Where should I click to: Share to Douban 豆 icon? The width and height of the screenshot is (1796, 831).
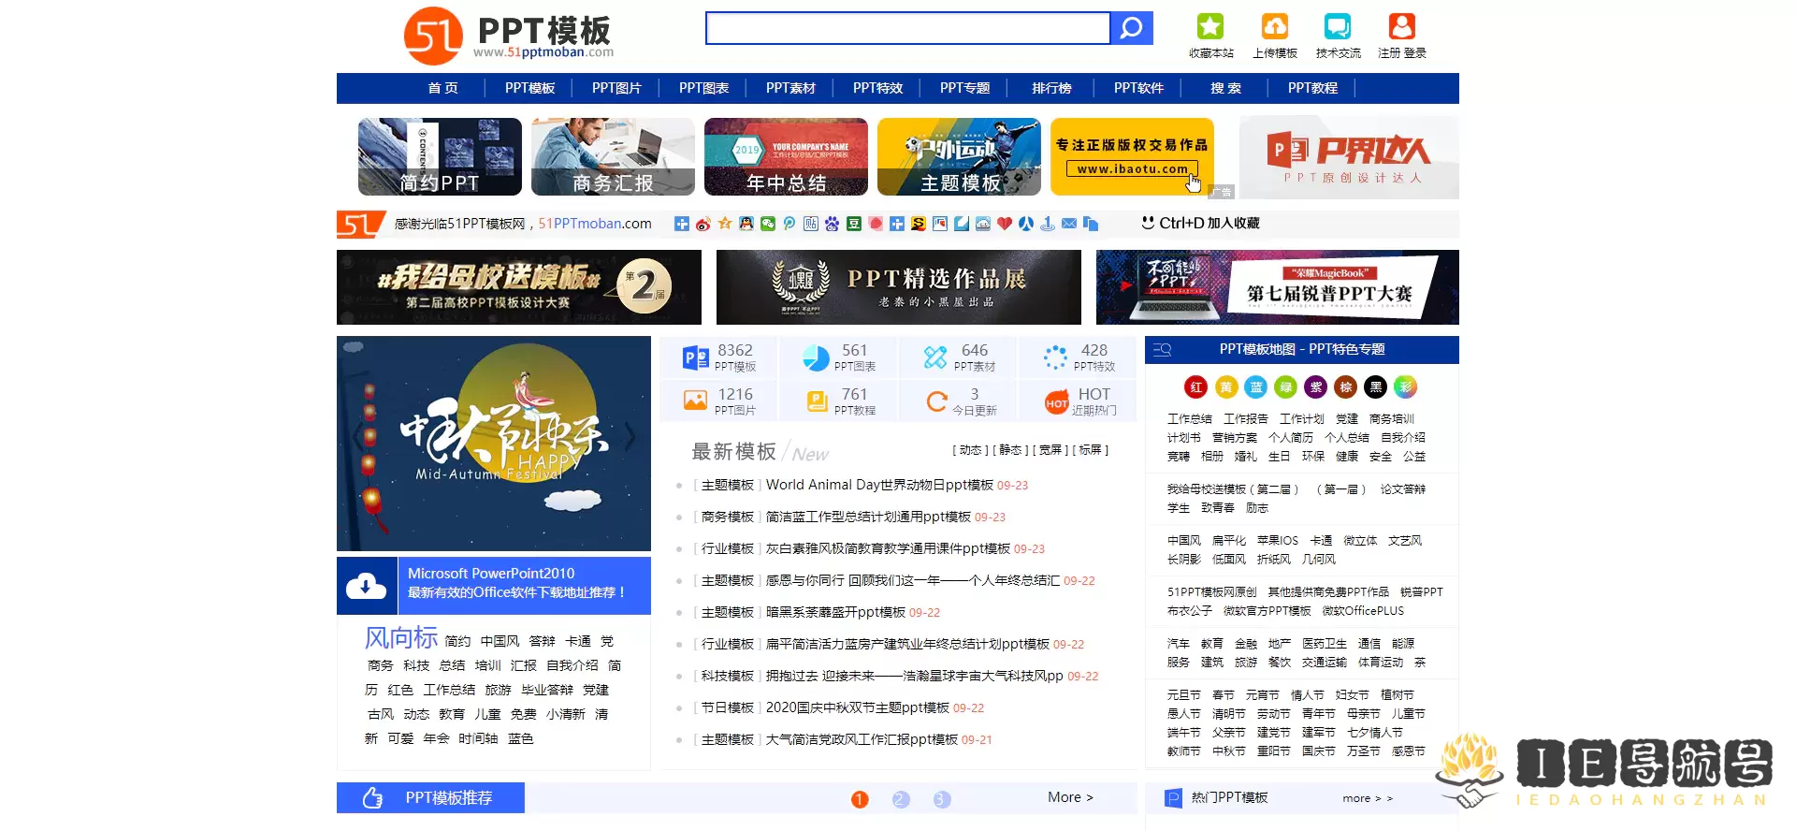coord(854,224)
